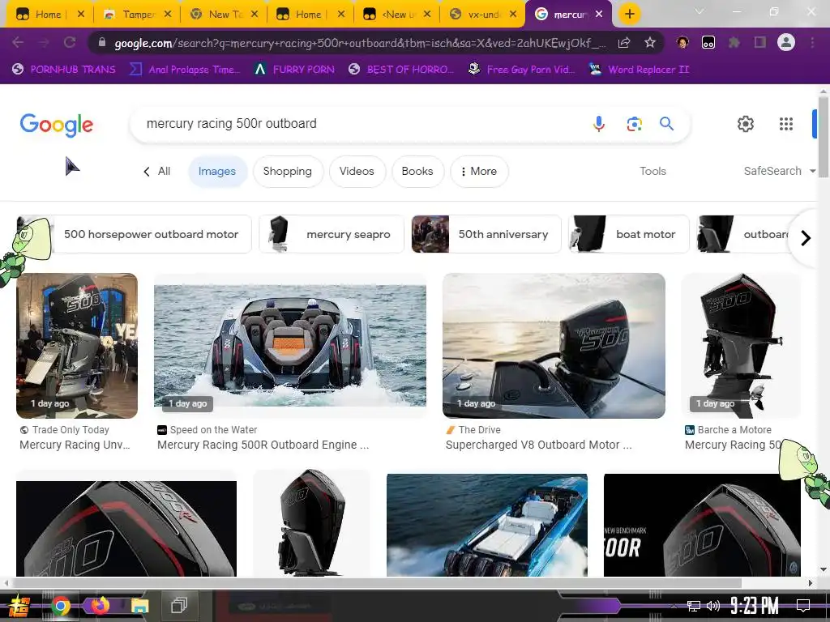Open the volume control in system tray
This screenshot has height=622, width=830.
pos(713,606)
